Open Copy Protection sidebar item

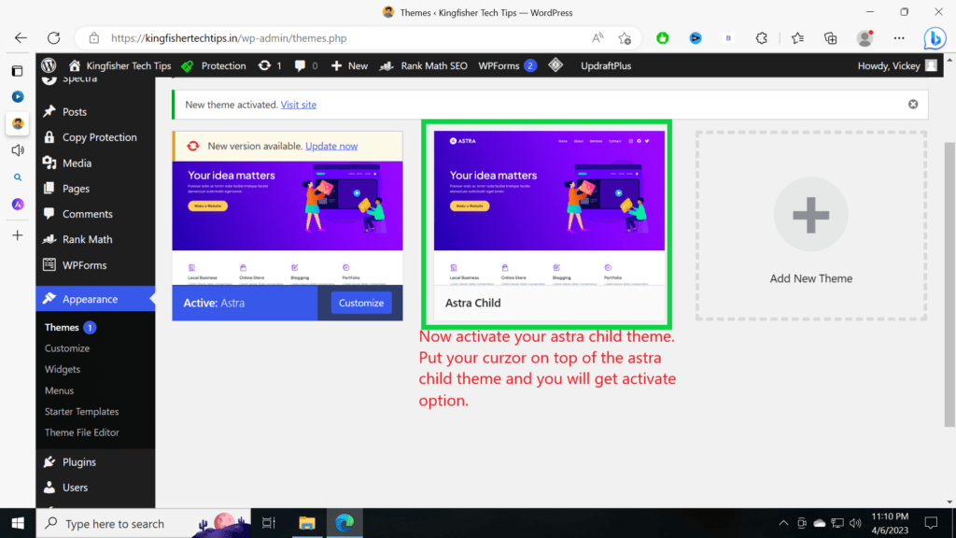point(95,137)
